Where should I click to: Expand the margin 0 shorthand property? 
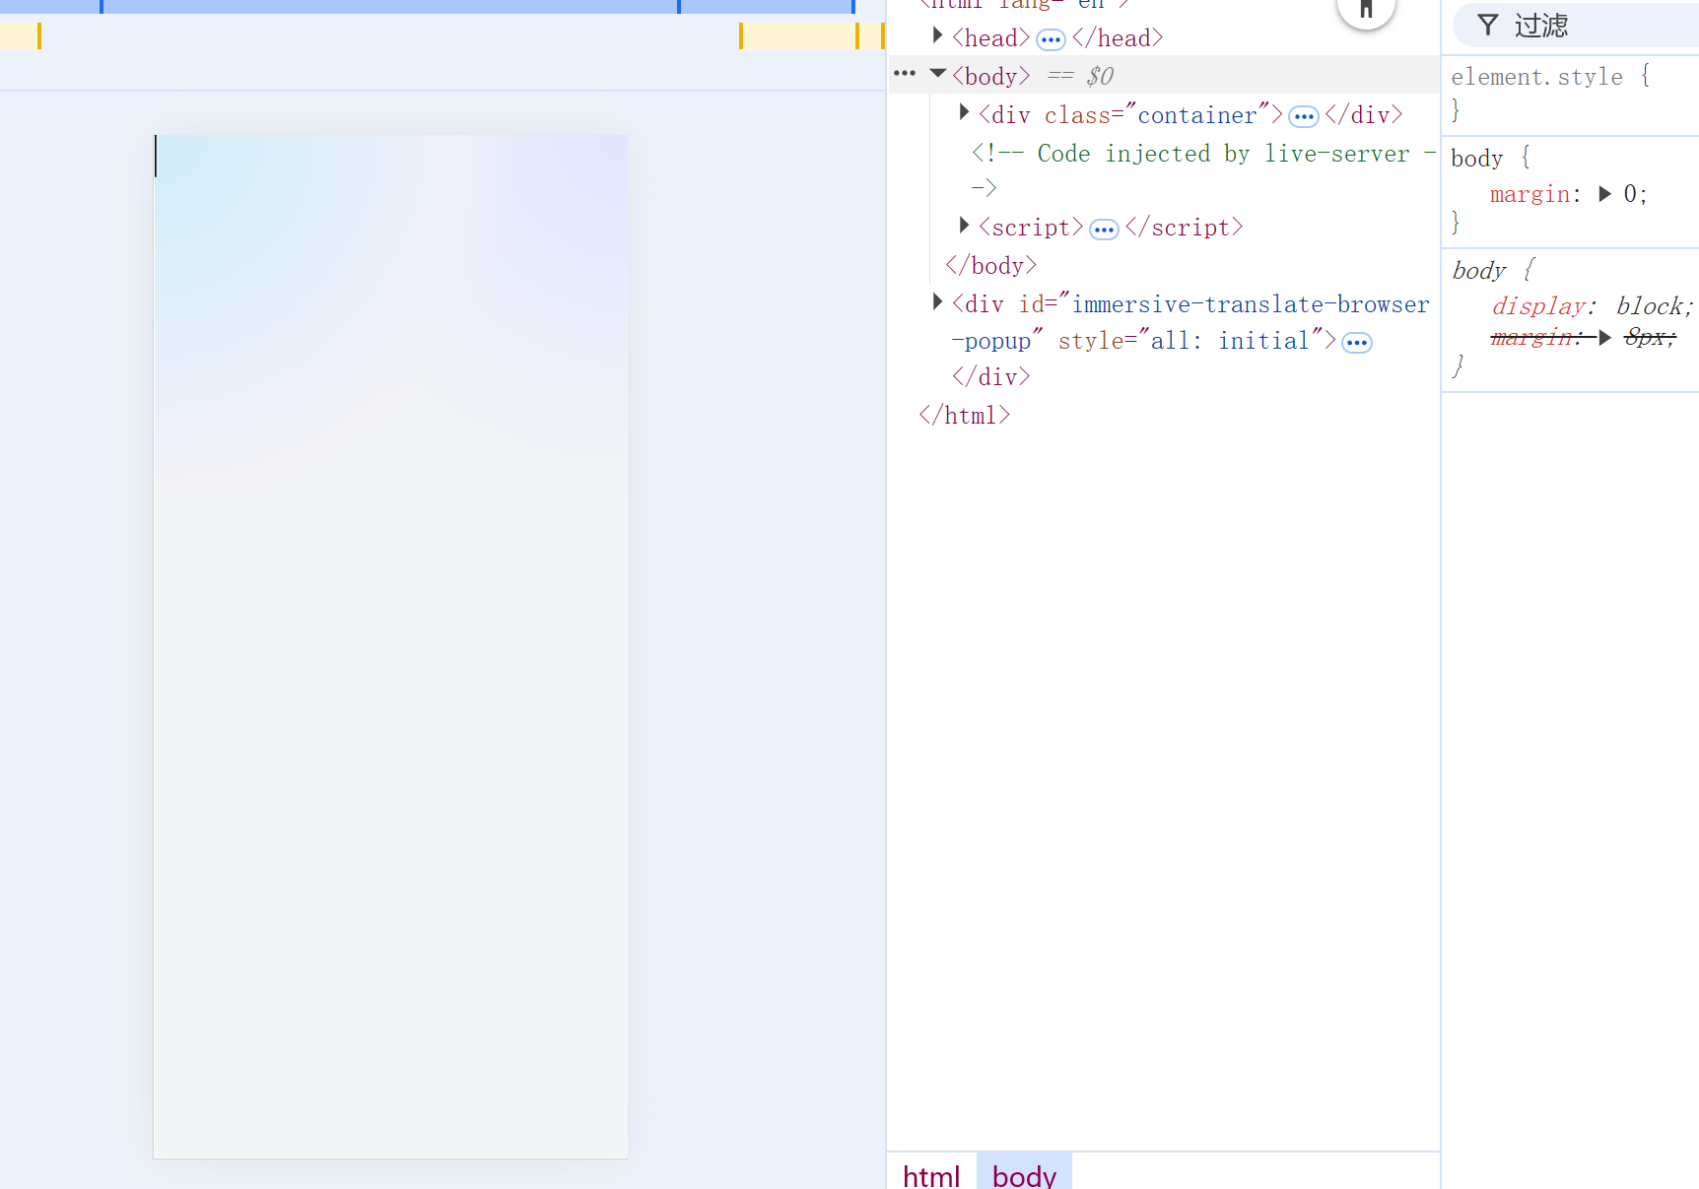[1605, 194]
